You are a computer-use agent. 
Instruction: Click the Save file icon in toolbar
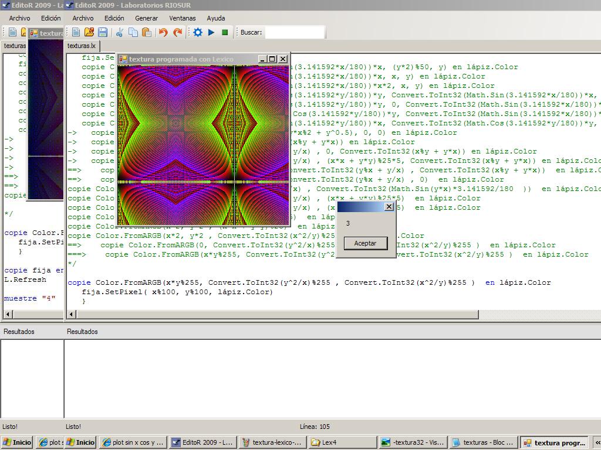pyautogui.click(x=103, y=32)
